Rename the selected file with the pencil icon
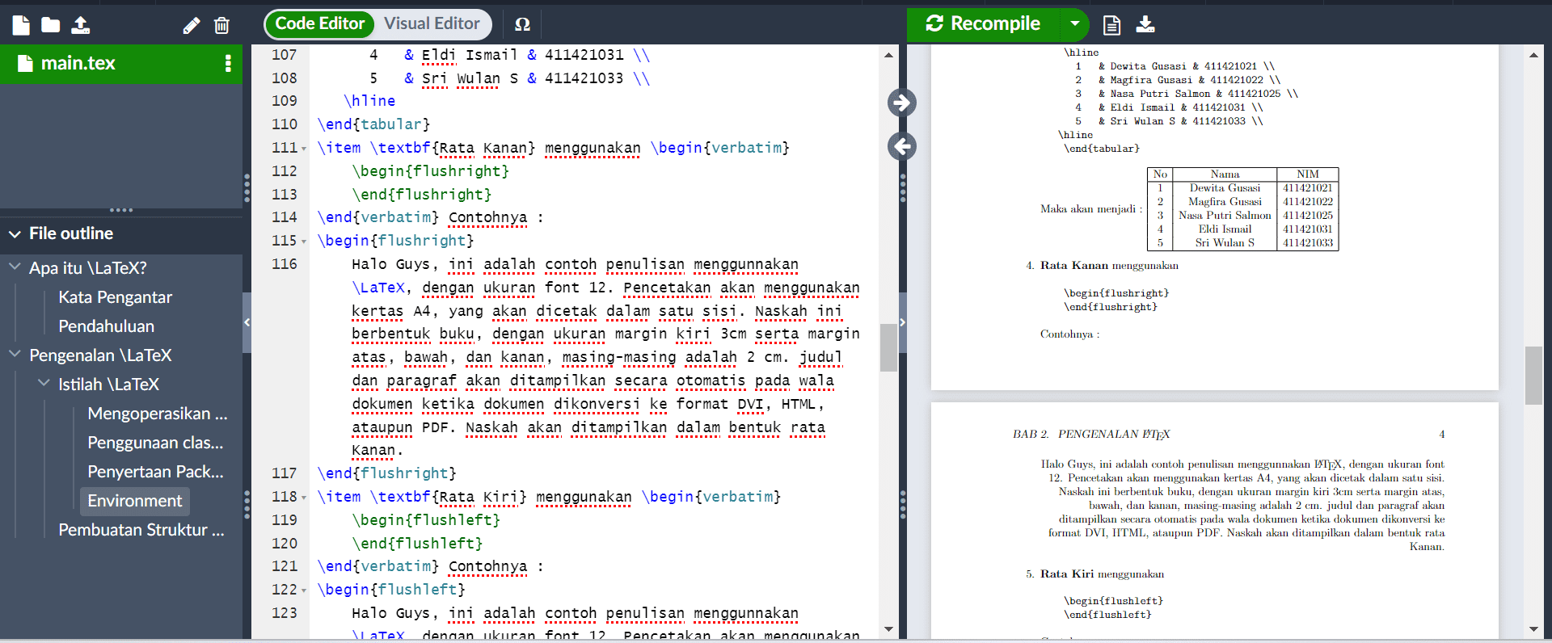This screenshot has height=643, width=1552. pyautogui.click(x=192, y=26)
